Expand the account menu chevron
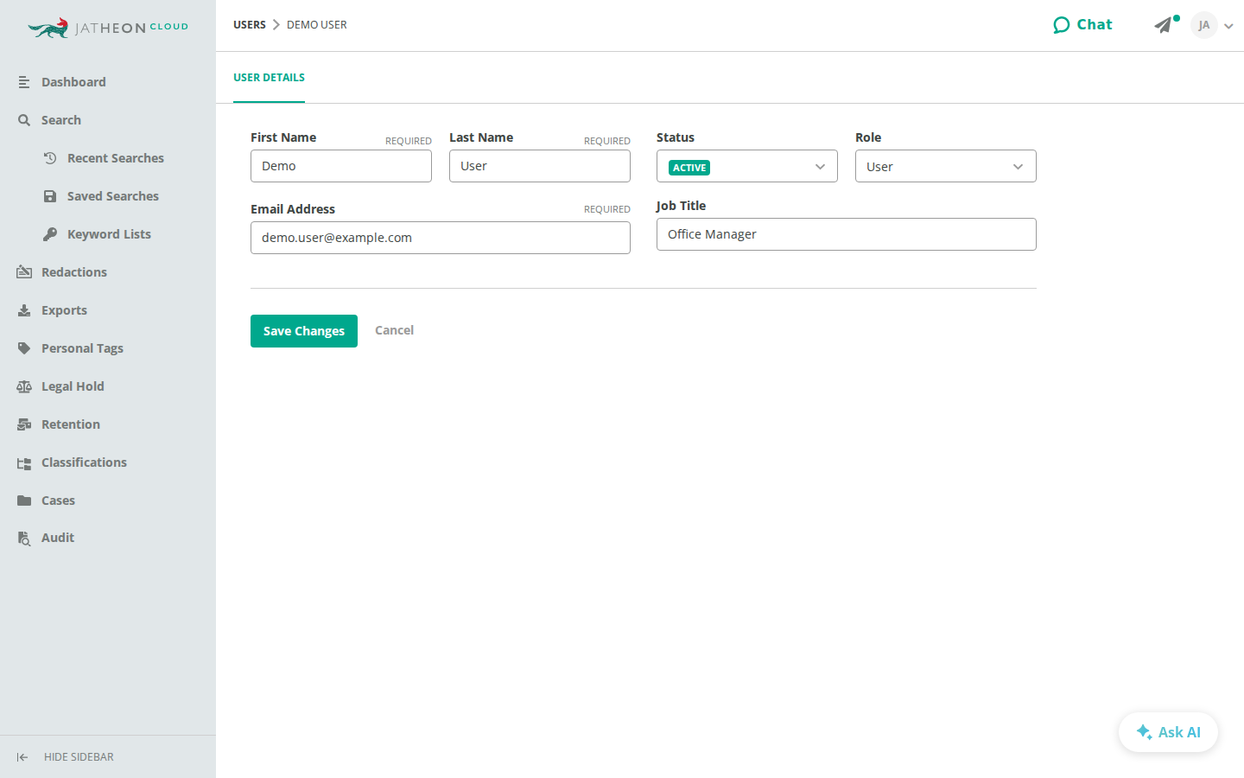 1228,26
